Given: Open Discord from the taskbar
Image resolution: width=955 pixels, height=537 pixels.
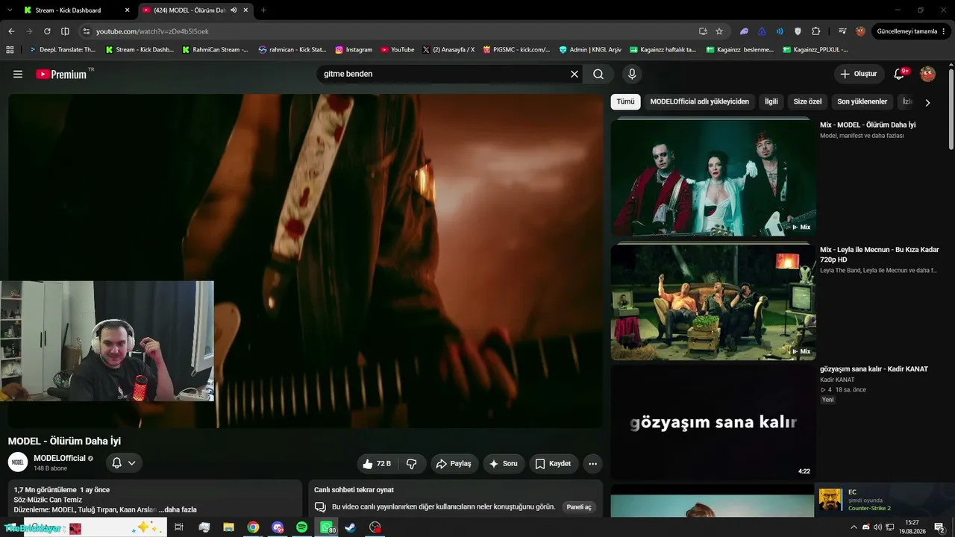Looking at the screenshot, I should (x=278, y=527).
